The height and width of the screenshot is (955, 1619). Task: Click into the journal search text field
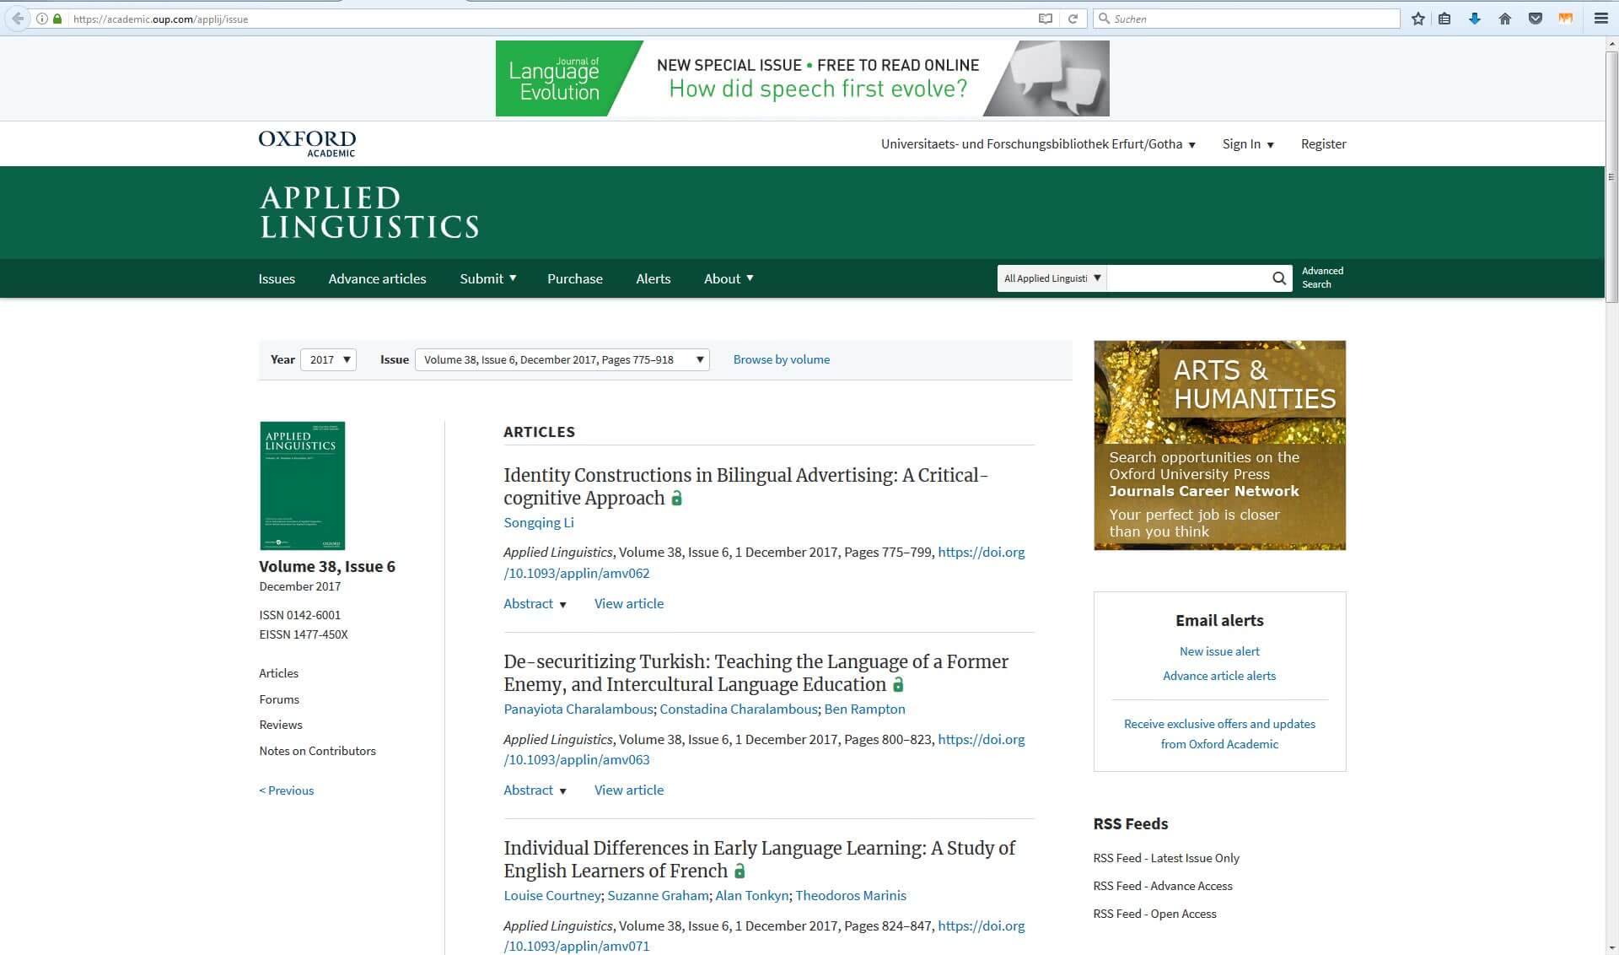pyautogui.click(x=1187, y=278)
